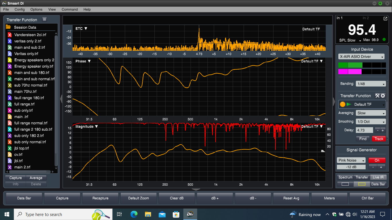The height and width of the screenshot is (220, 392).
Task: Toggle visibility of sub 70hz normal.trf
Action: (9, 85)
